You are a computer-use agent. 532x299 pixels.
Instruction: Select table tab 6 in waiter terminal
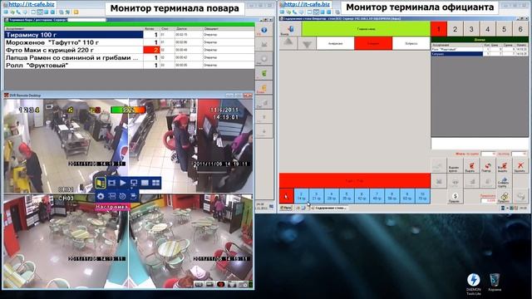pos(520,29)
